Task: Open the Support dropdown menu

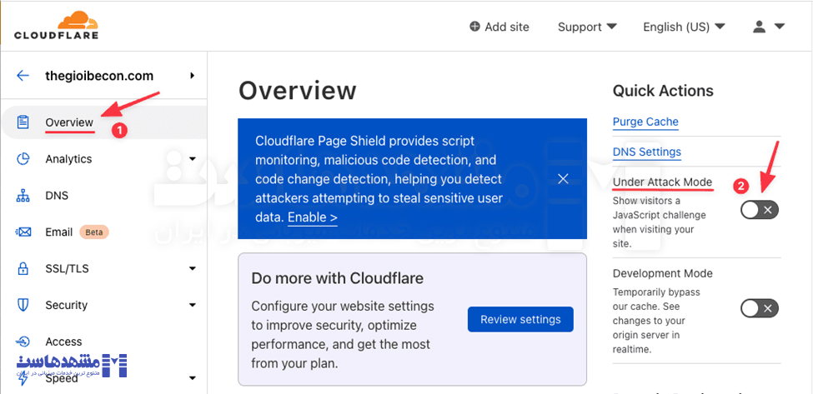Action: [x=587, y=27]
